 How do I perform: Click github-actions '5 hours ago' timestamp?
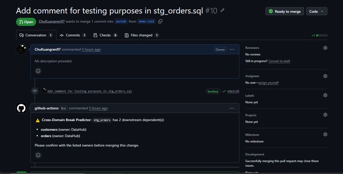pos(98,108)
